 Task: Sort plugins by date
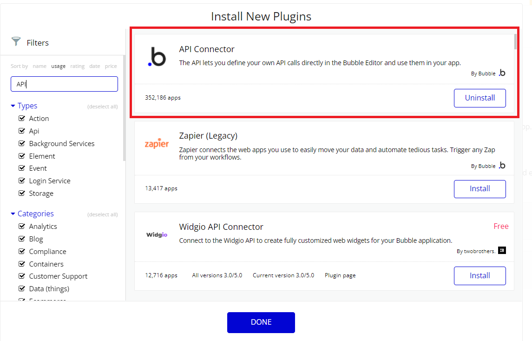click(x=95, y=66)
